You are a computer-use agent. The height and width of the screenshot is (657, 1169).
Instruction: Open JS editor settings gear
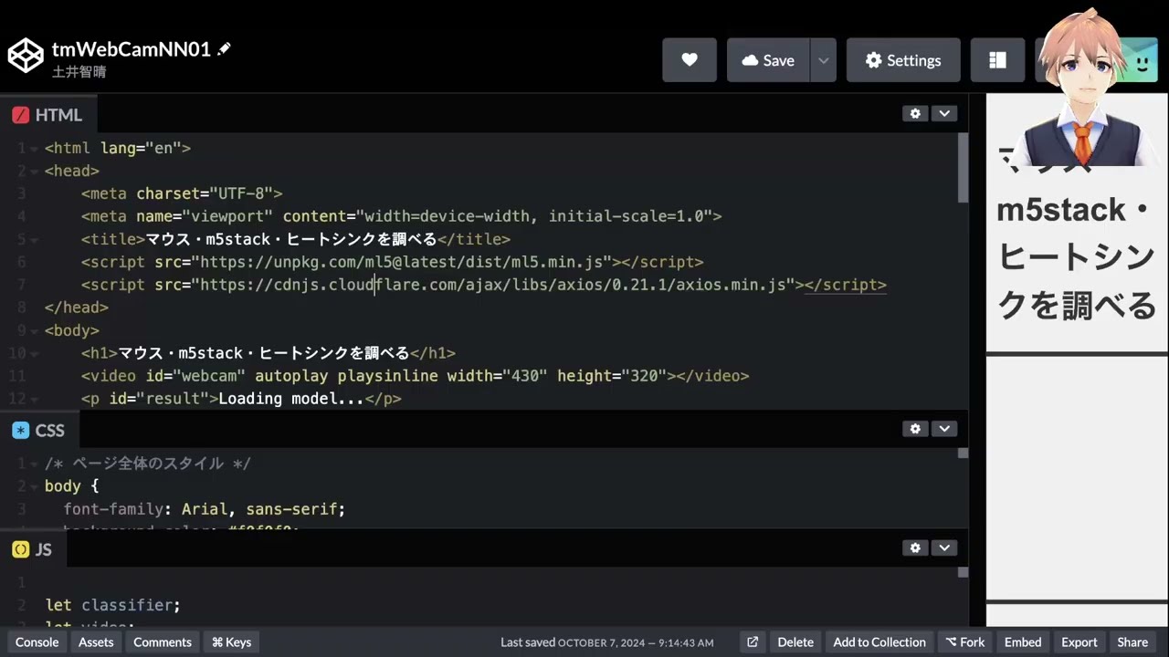pos(915,548)
